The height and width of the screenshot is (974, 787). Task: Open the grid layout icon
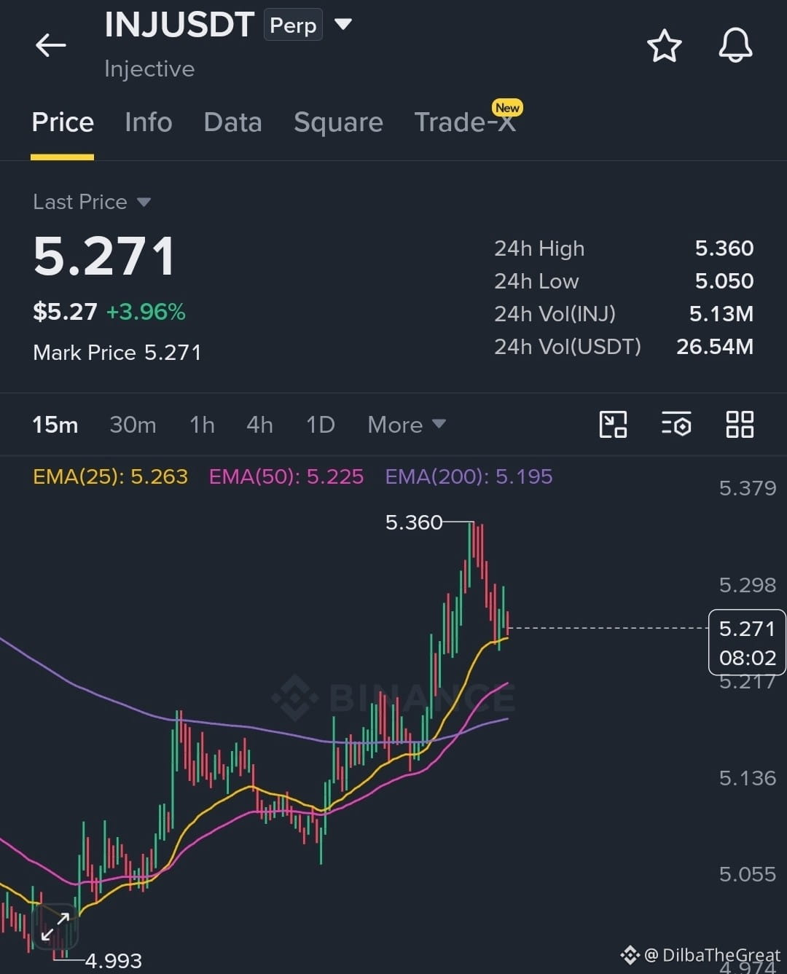click(740, 424)
